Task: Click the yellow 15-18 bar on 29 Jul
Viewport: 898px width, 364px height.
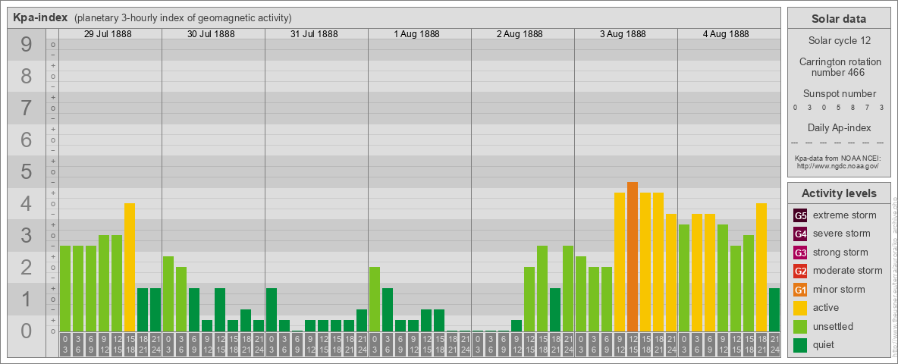Action: click(130, 267)
